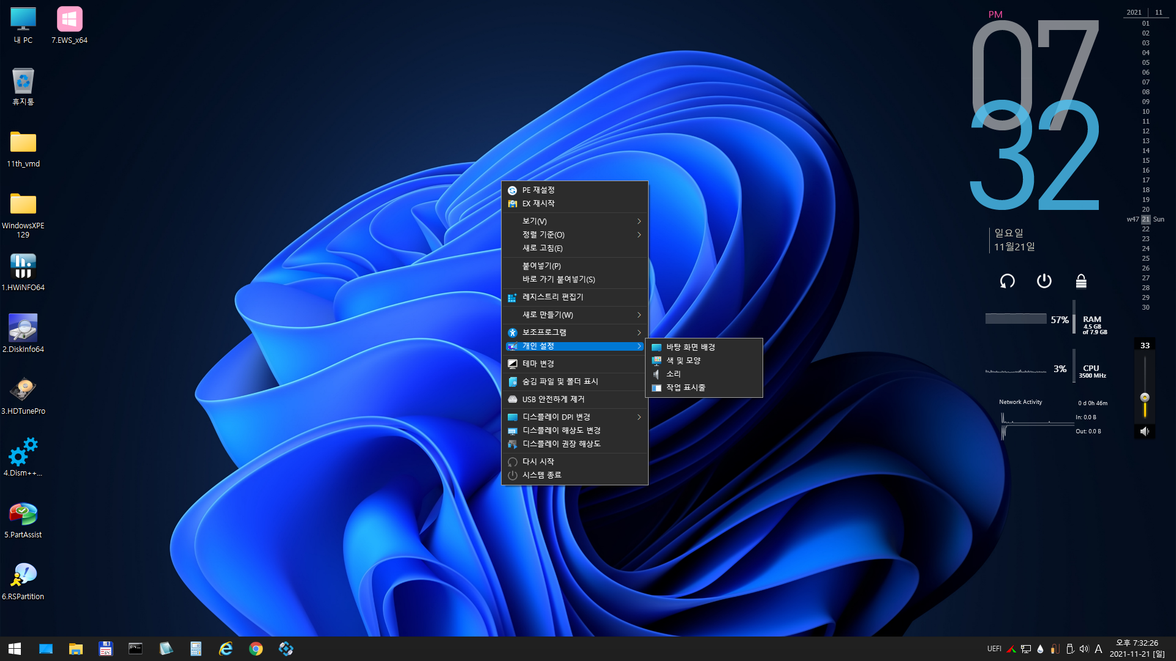
Task: Launch 5.PartAssist from the desktop
Action: pyautogui.click(x=23, y=519)
